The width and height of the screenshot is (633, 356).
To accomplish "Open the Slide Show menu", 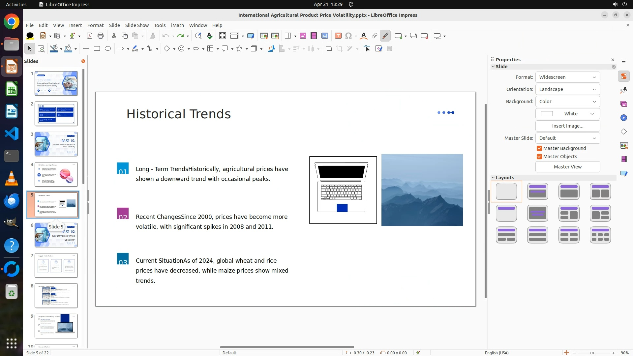I will [x=137, y=25].
